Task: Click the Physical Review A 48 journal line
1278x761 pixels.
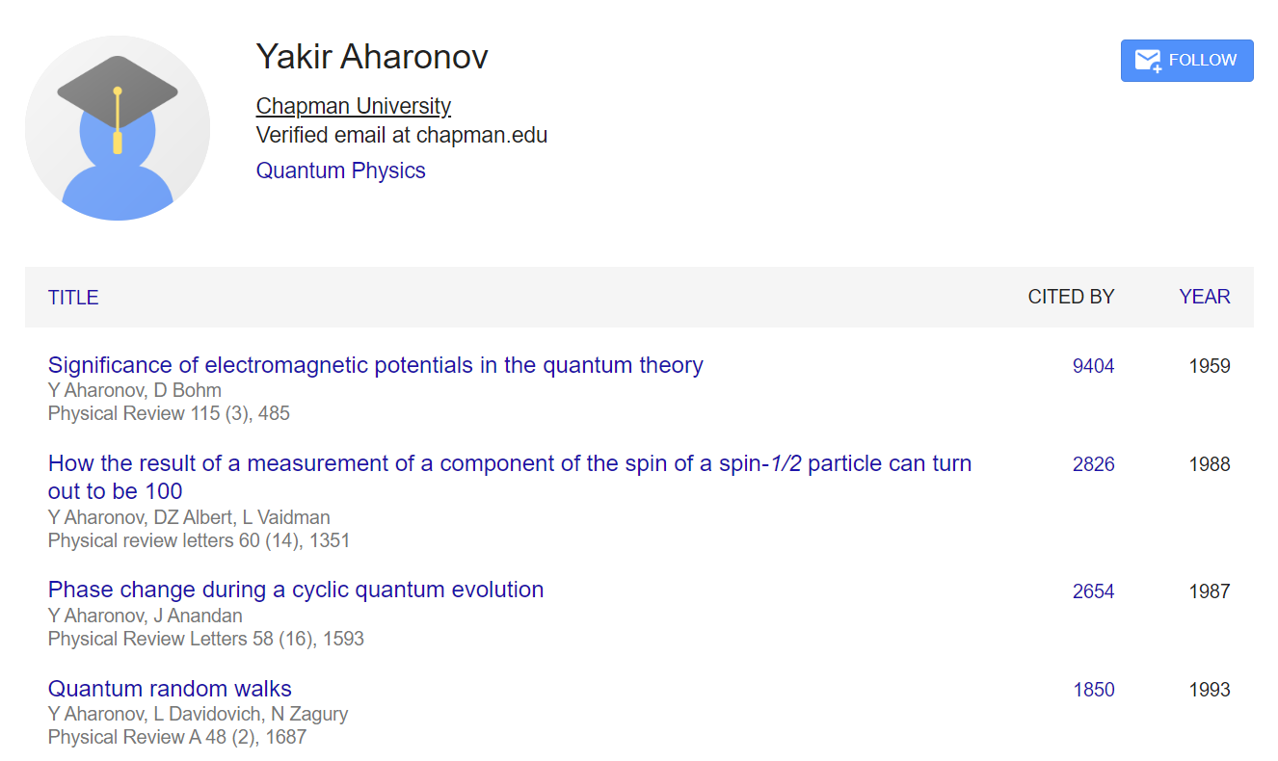Action: (177, 737)
